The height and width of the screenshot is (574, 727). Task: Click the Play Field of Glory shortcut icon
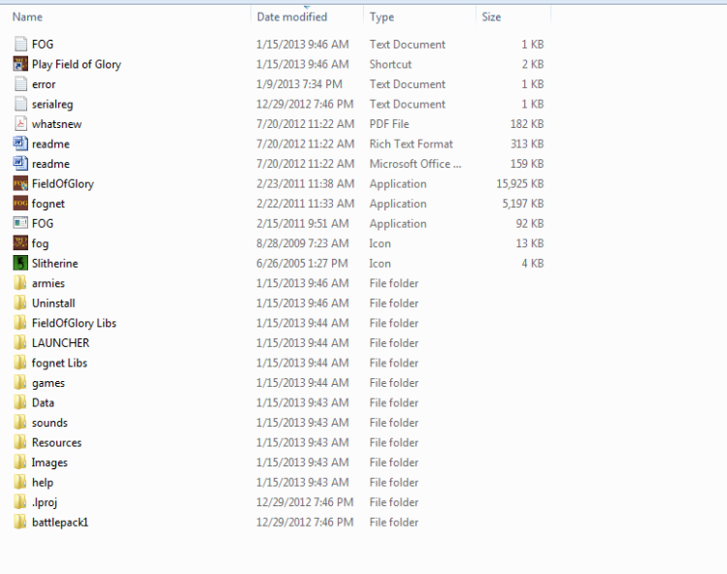[21, 64]
